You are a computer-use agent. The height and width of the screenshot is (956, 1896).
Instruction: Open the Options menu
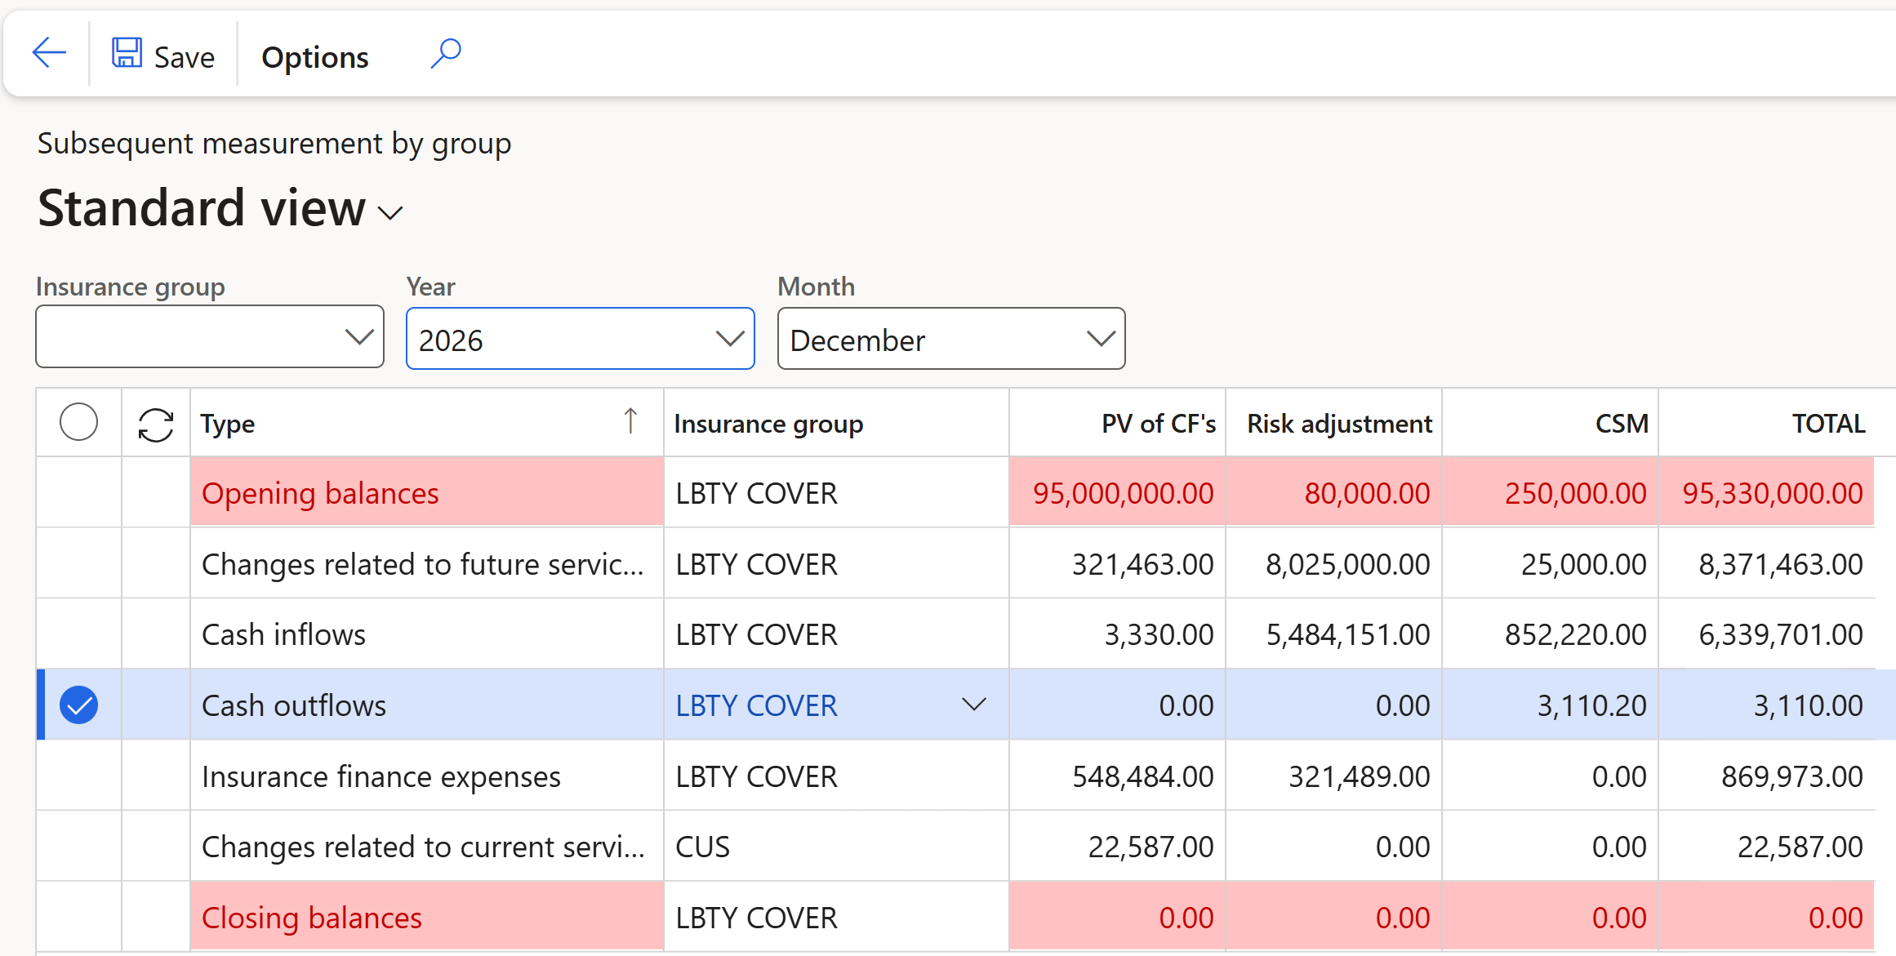click(315, 57)
